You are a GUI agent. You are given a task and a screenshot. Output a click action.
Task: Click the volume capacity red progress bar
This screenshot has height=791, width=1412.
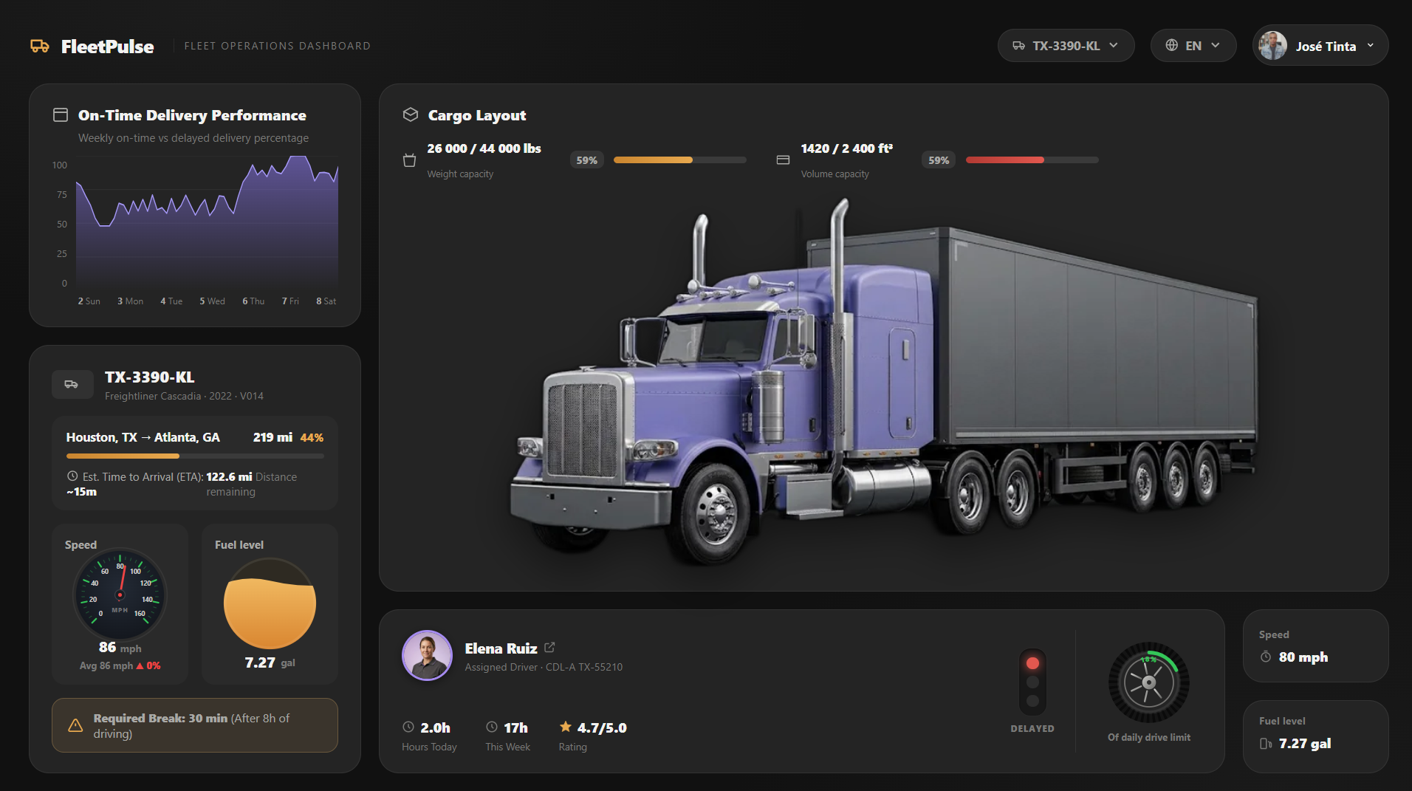click(1032, 160)
